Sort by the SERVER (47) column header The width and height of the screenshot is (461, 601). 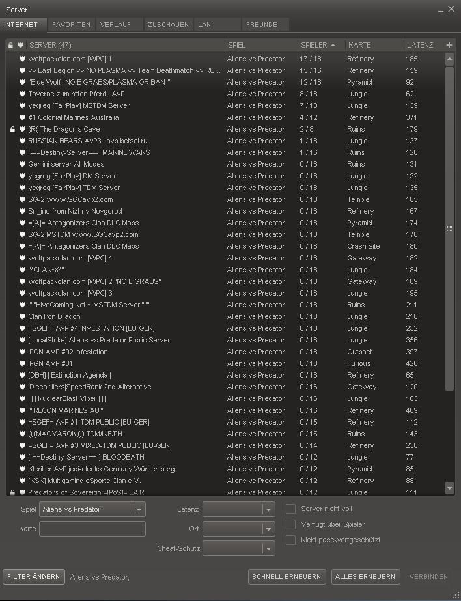click(x=126, y=45)
